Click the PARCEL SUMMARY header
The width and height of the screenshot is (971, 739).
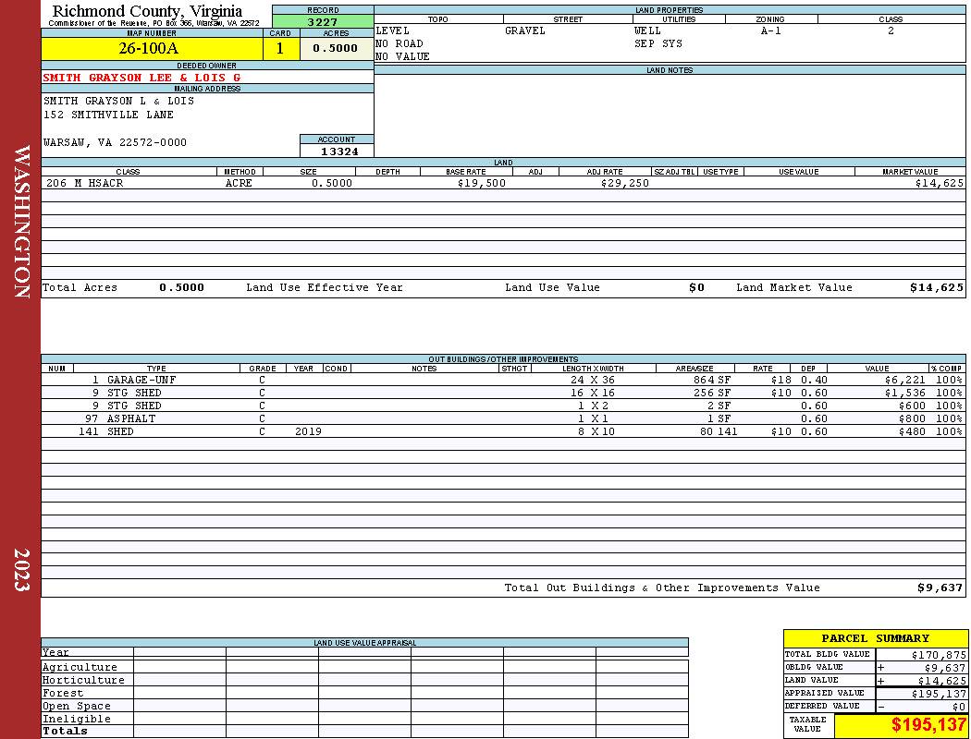point(875,639)
